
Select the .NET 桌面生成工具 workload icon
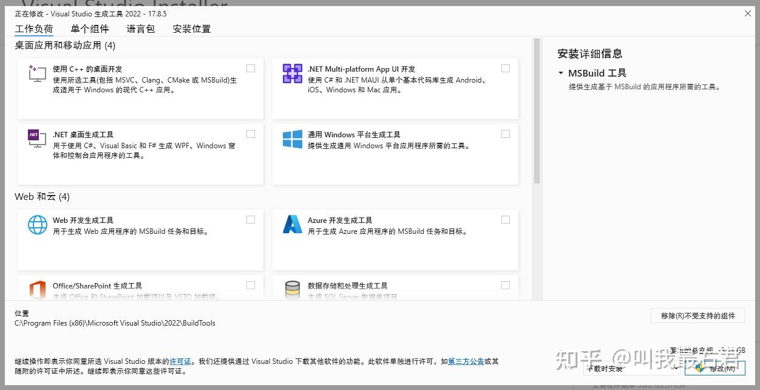37,139
